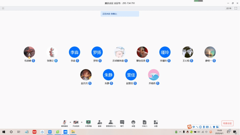Click the microphone badge beside 罗扬
240x135 pixels.
click(x=100, y=61)
